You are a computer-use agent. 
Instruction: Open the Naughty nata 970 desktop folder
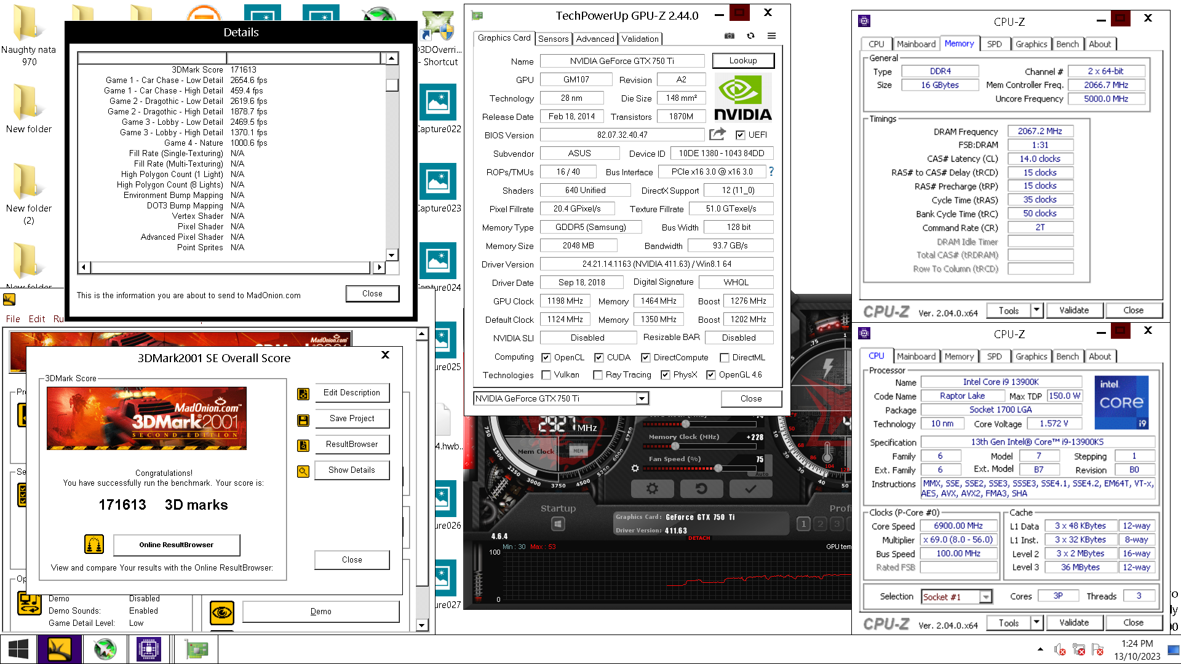coord(28,35)
